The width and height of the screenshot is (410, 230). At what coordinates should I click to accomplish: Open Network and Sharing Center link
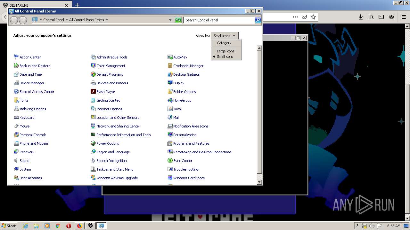click(x=118, y=126)
